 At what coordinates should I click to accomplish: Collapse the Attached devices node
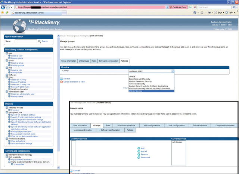point(7,108)
